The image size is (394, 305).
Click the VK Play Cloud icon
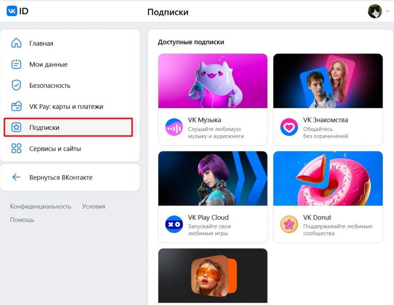(x=174, y=224)
